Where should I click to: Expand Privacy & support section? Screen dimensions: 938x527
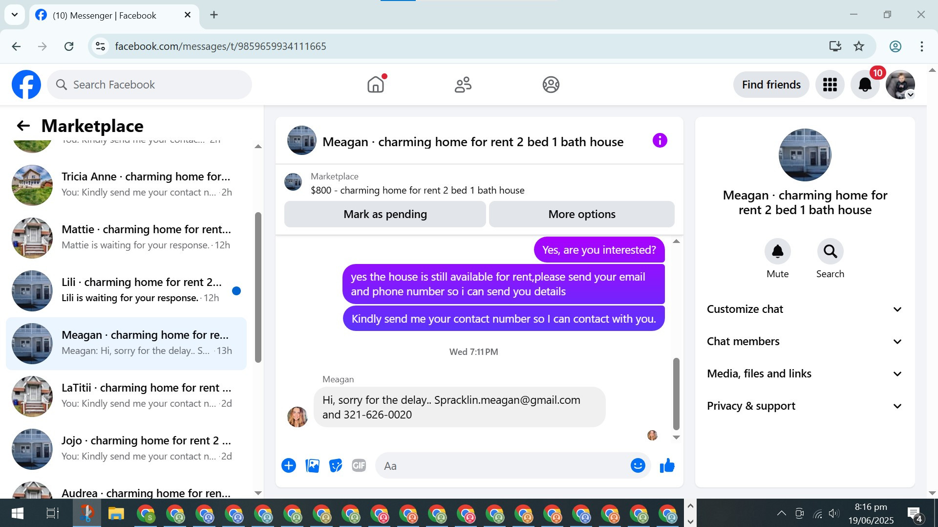(805, 406)
